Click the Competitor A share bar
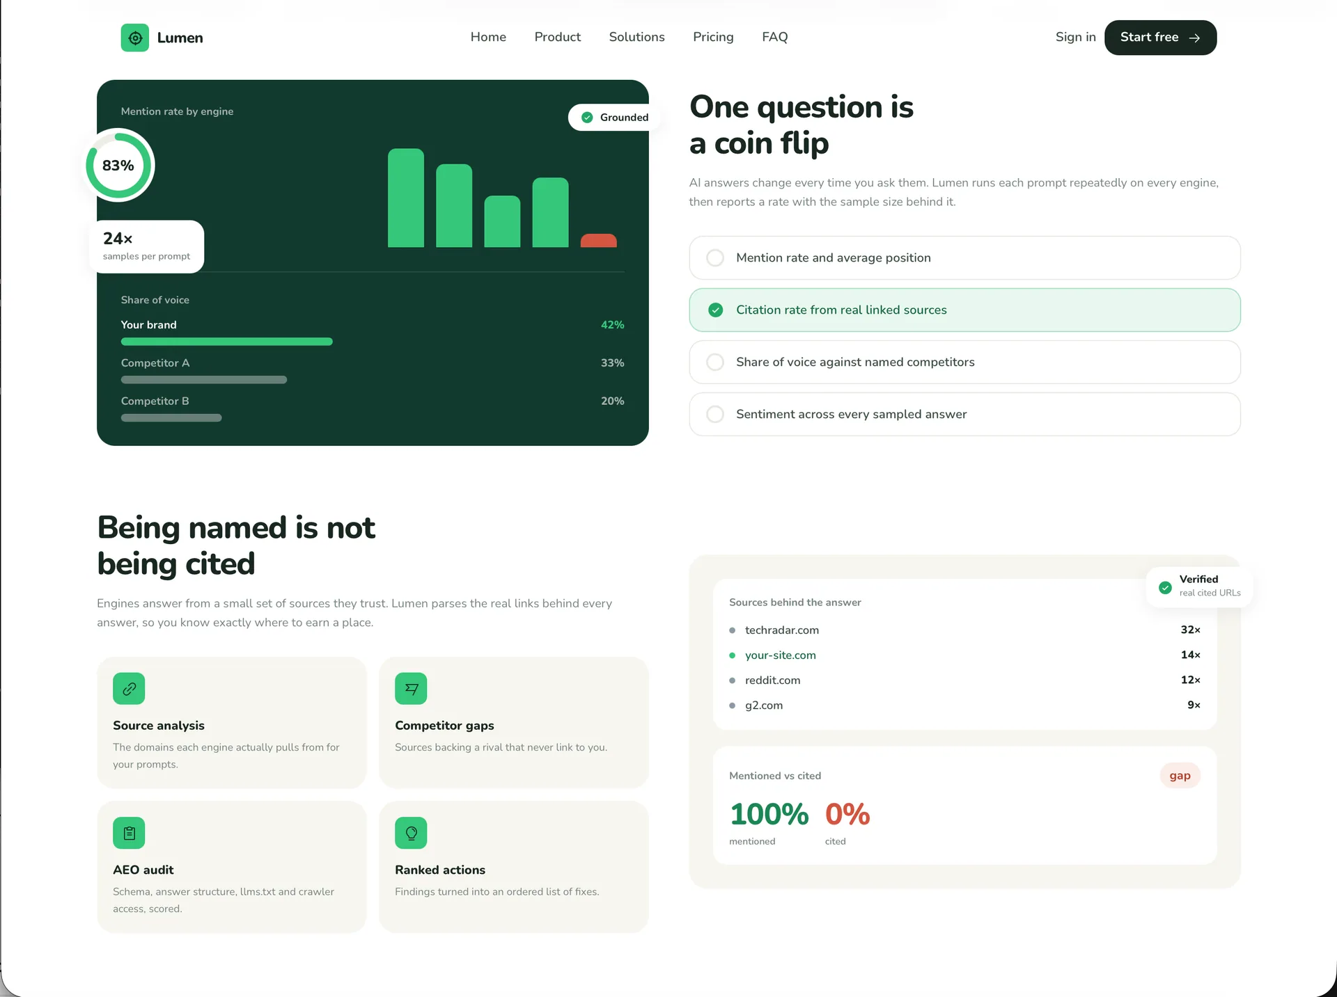This screenshot has height=997, width=1337. (204, 380)
